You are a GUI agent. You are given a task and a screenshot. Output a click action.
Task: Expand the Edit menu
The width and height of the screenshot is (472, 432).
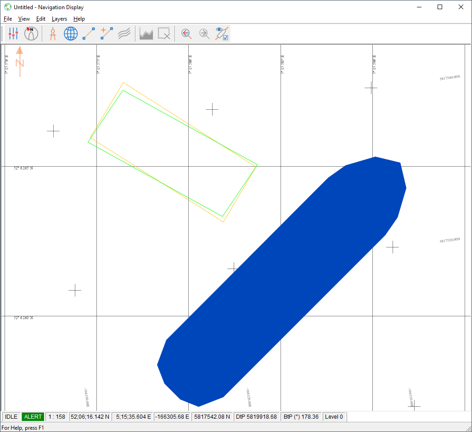click(41, 19)
